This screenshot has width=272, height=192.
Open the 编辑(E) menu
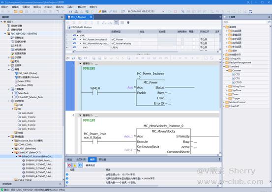pos(15,7)
